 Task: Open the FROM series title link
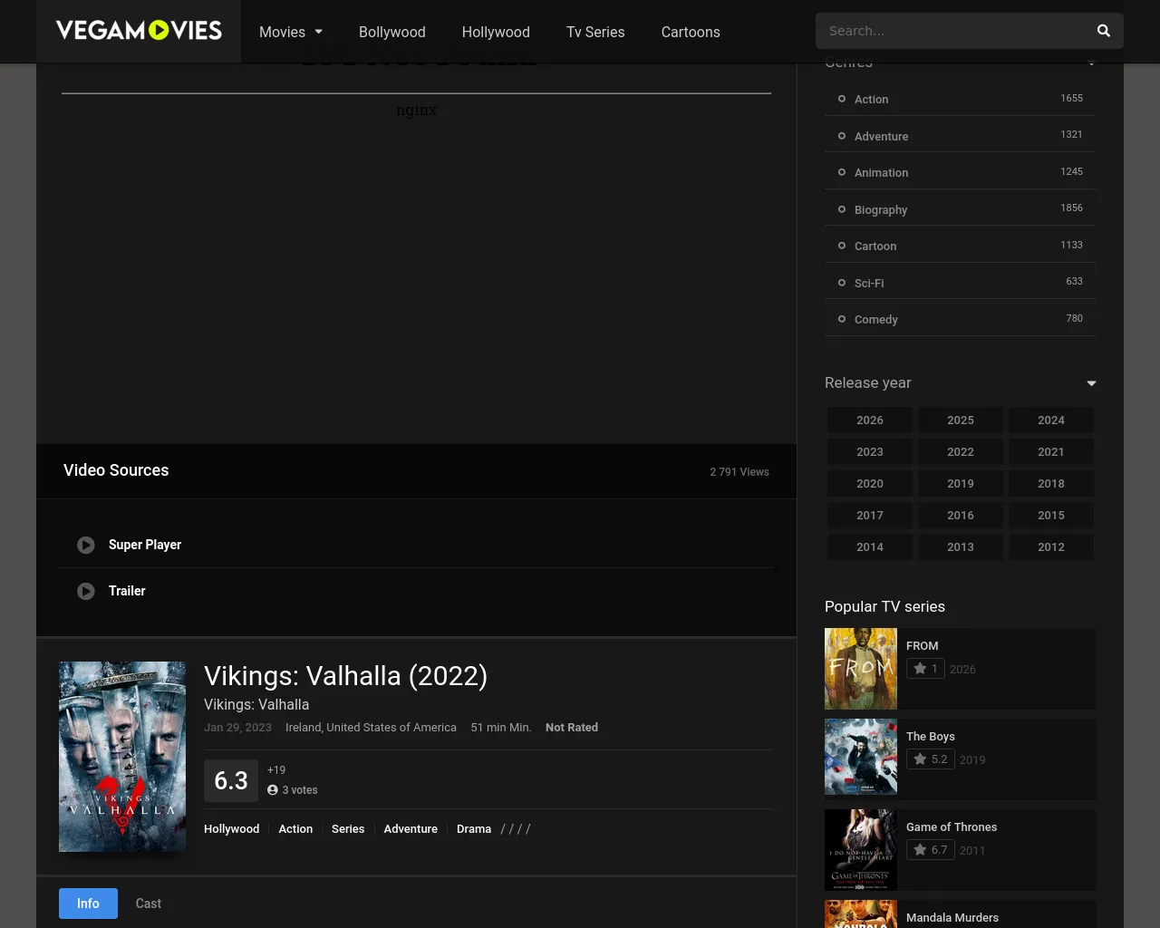click(923, 646)
